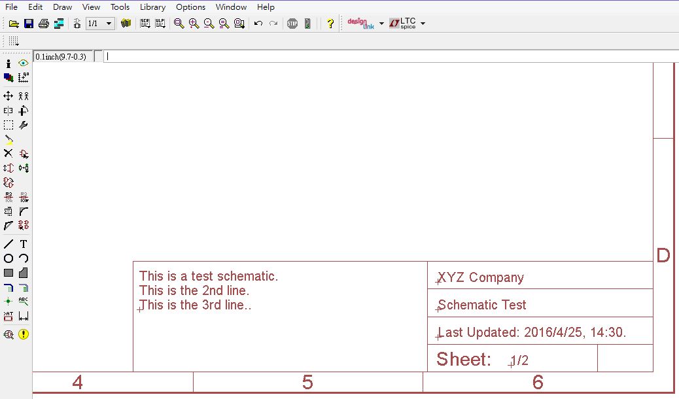This screenshot has width=679, height=399.
Task: Click the Use library books icon
Action: pyautogui.click(x=126, y=24)
